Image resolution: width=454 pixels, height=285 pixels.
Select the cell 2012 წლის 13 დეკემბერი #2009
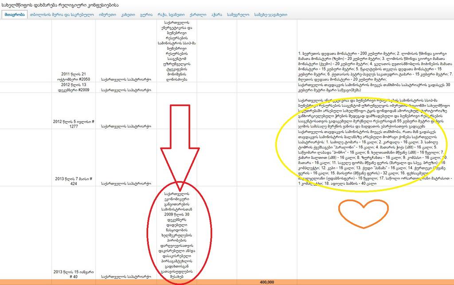74,87
